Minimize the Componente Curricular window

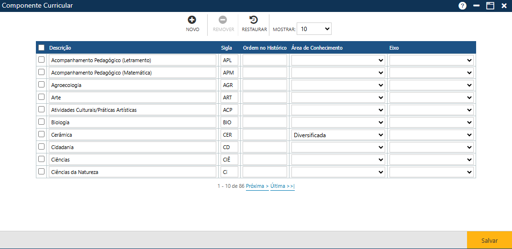coord(477,6)
